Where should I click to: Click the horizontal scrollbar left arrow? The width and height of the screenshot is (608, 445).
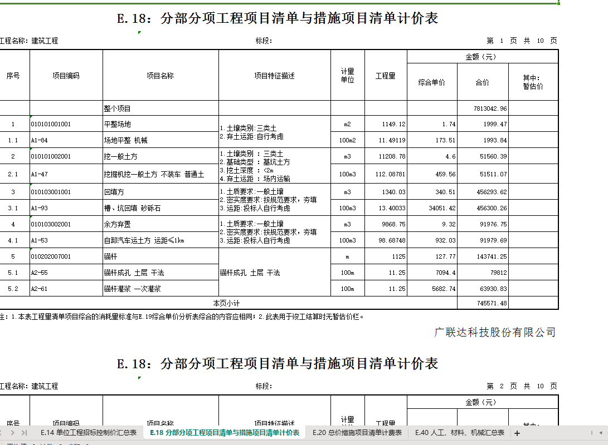point(601,433)
